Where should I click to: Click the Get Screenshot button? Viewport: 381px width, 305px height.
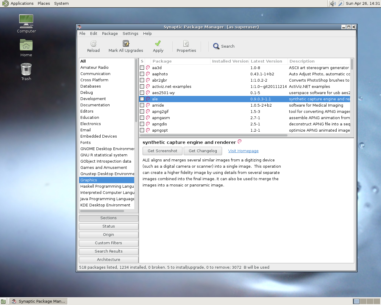coord(163,151)
